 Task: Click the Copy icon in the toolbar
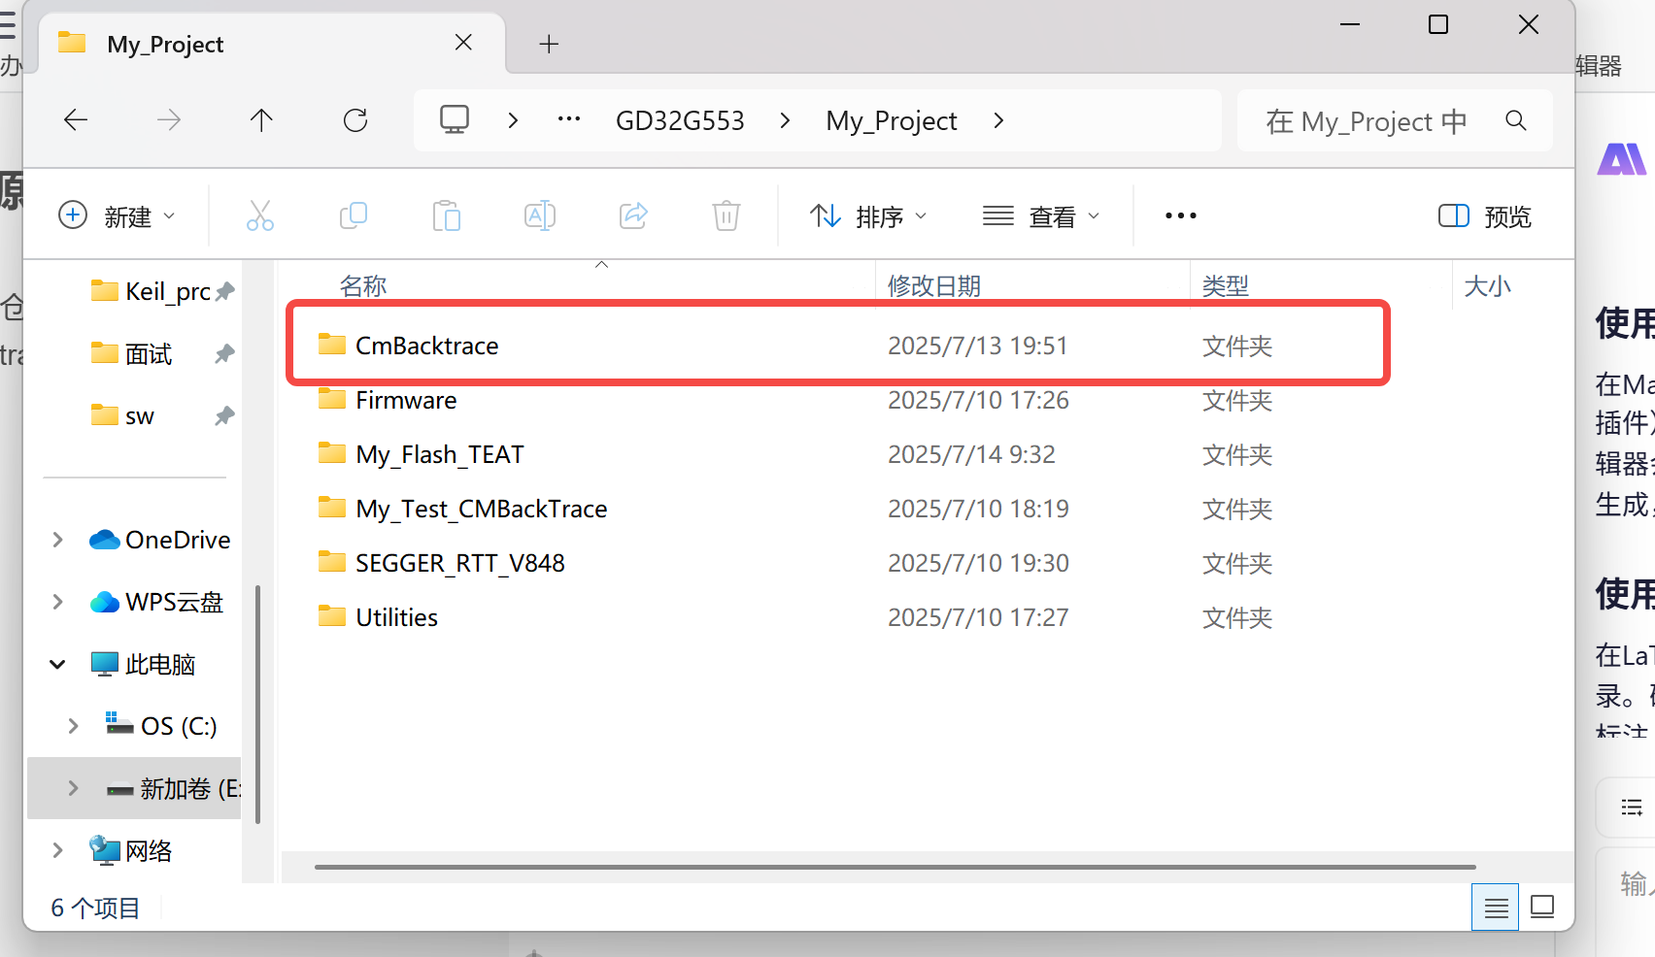(353, 215)
